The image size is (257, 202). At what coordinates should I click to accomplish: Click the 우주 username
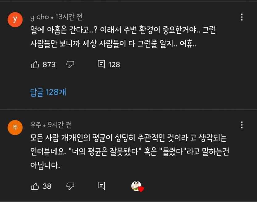click(35, 125)
